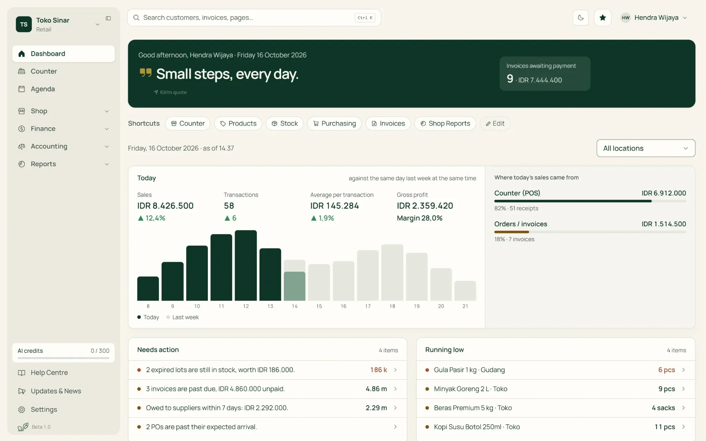This screenshot has height=441, width=706.
Task: Open Help Centre in the sidebar
Action: 64,373
